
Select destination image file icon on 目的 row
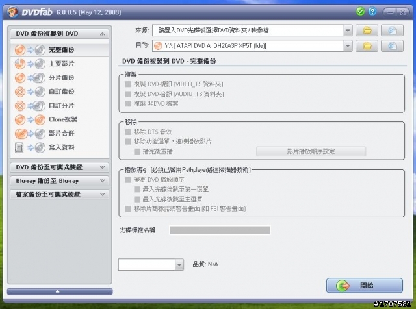(392, 46)
